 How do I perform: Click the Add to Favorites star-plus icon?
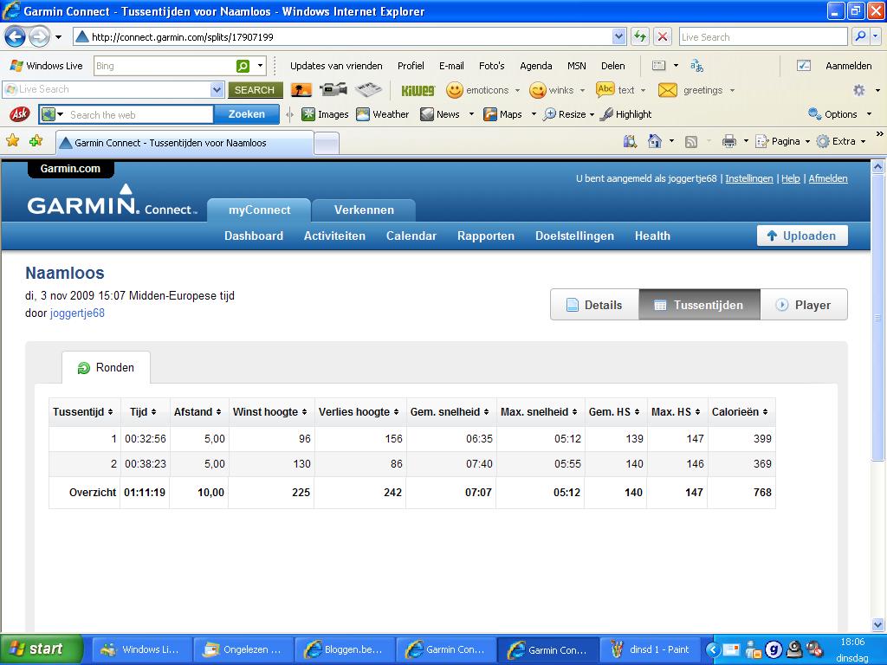coord(36,141)
